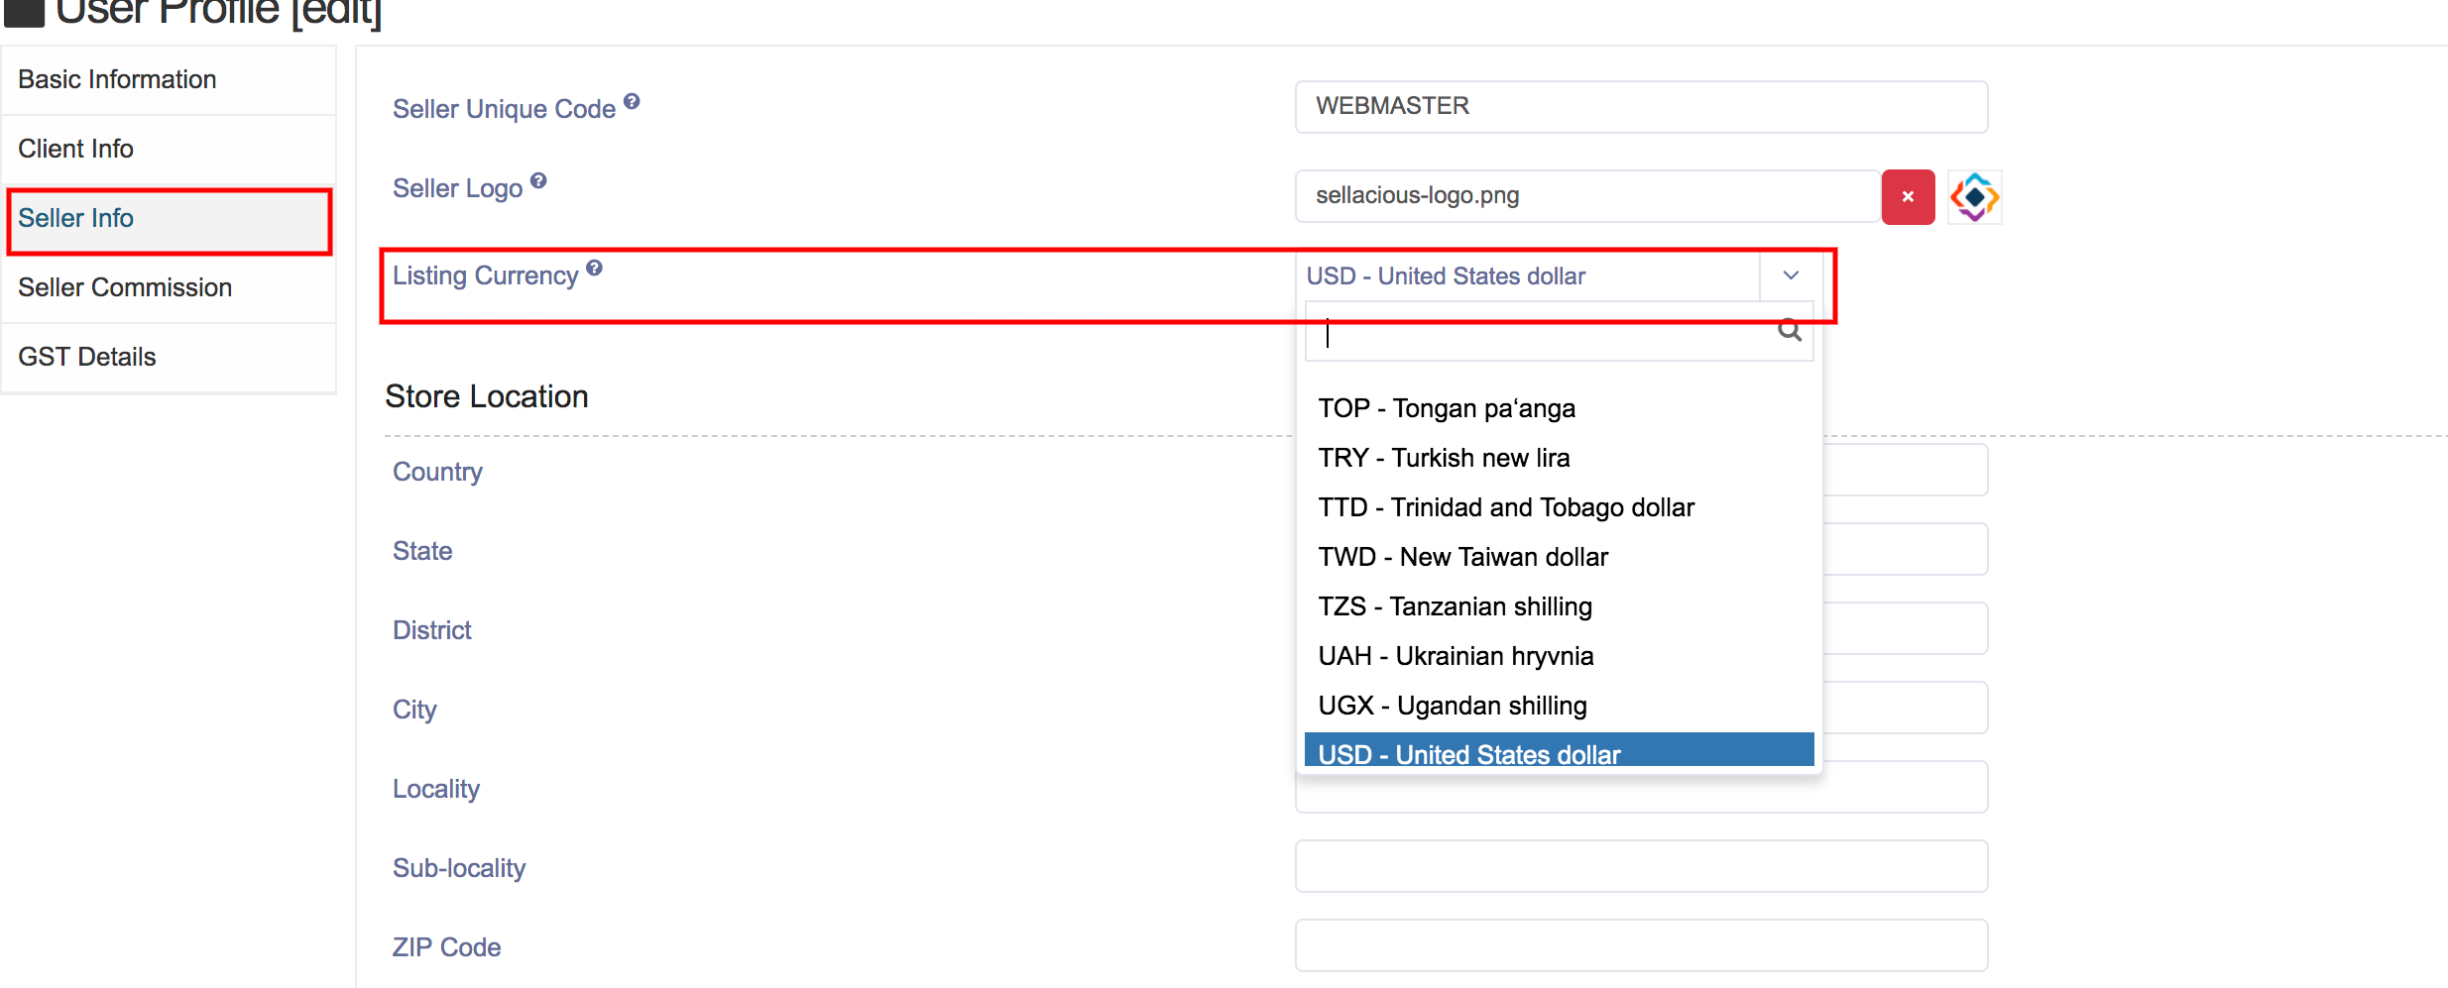Select highlighted USD - United States dollar option

pos(1468,753)
